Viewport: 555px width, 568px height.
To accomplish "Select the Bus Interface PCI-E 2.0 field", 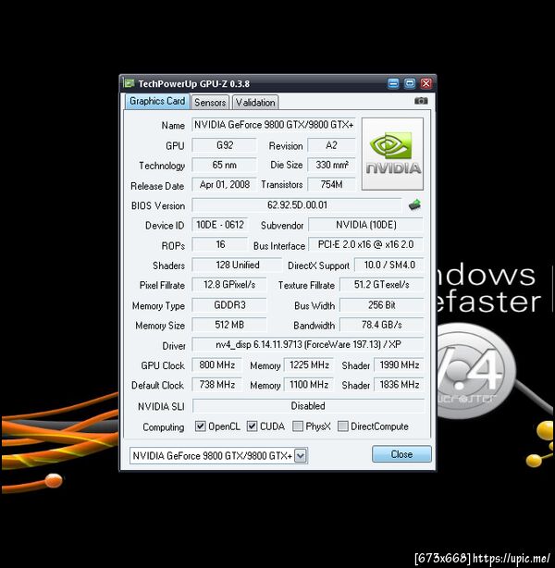I will (x=366, y=244).
